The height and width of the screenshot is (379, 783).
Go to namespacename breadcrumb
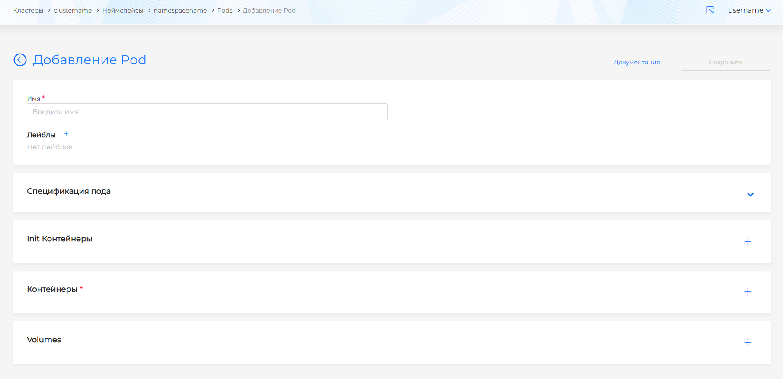(x=180, y=10)
